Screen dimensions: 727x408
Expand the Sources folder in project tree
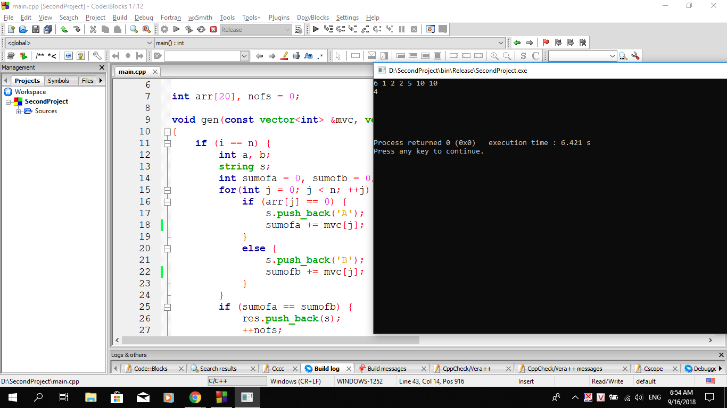pyautogui.click(x=18, y=112)
